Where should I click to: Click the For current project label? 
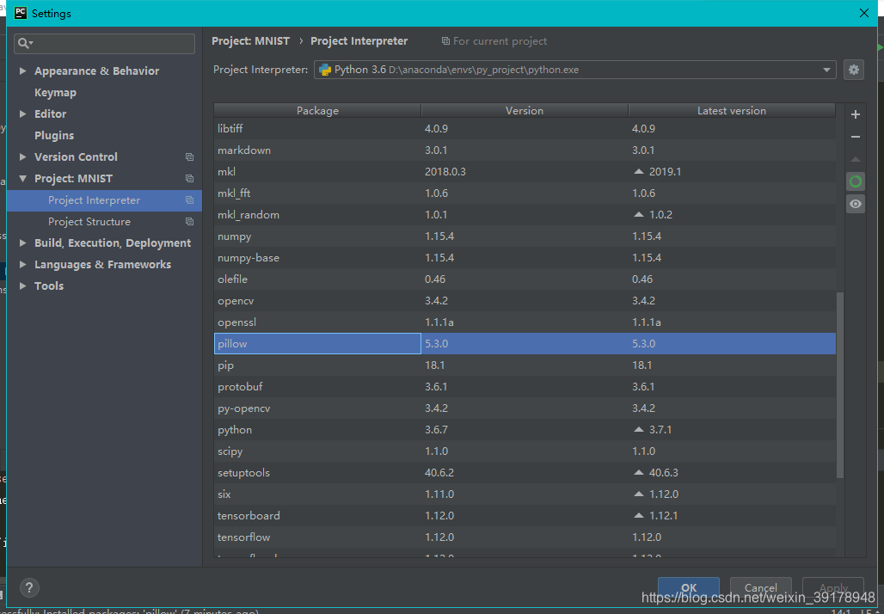click(500, 41)
